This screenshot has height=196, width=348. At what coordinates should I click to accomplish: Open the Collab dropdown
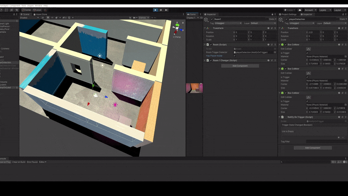pyautogui.click(x=290, y=10)
